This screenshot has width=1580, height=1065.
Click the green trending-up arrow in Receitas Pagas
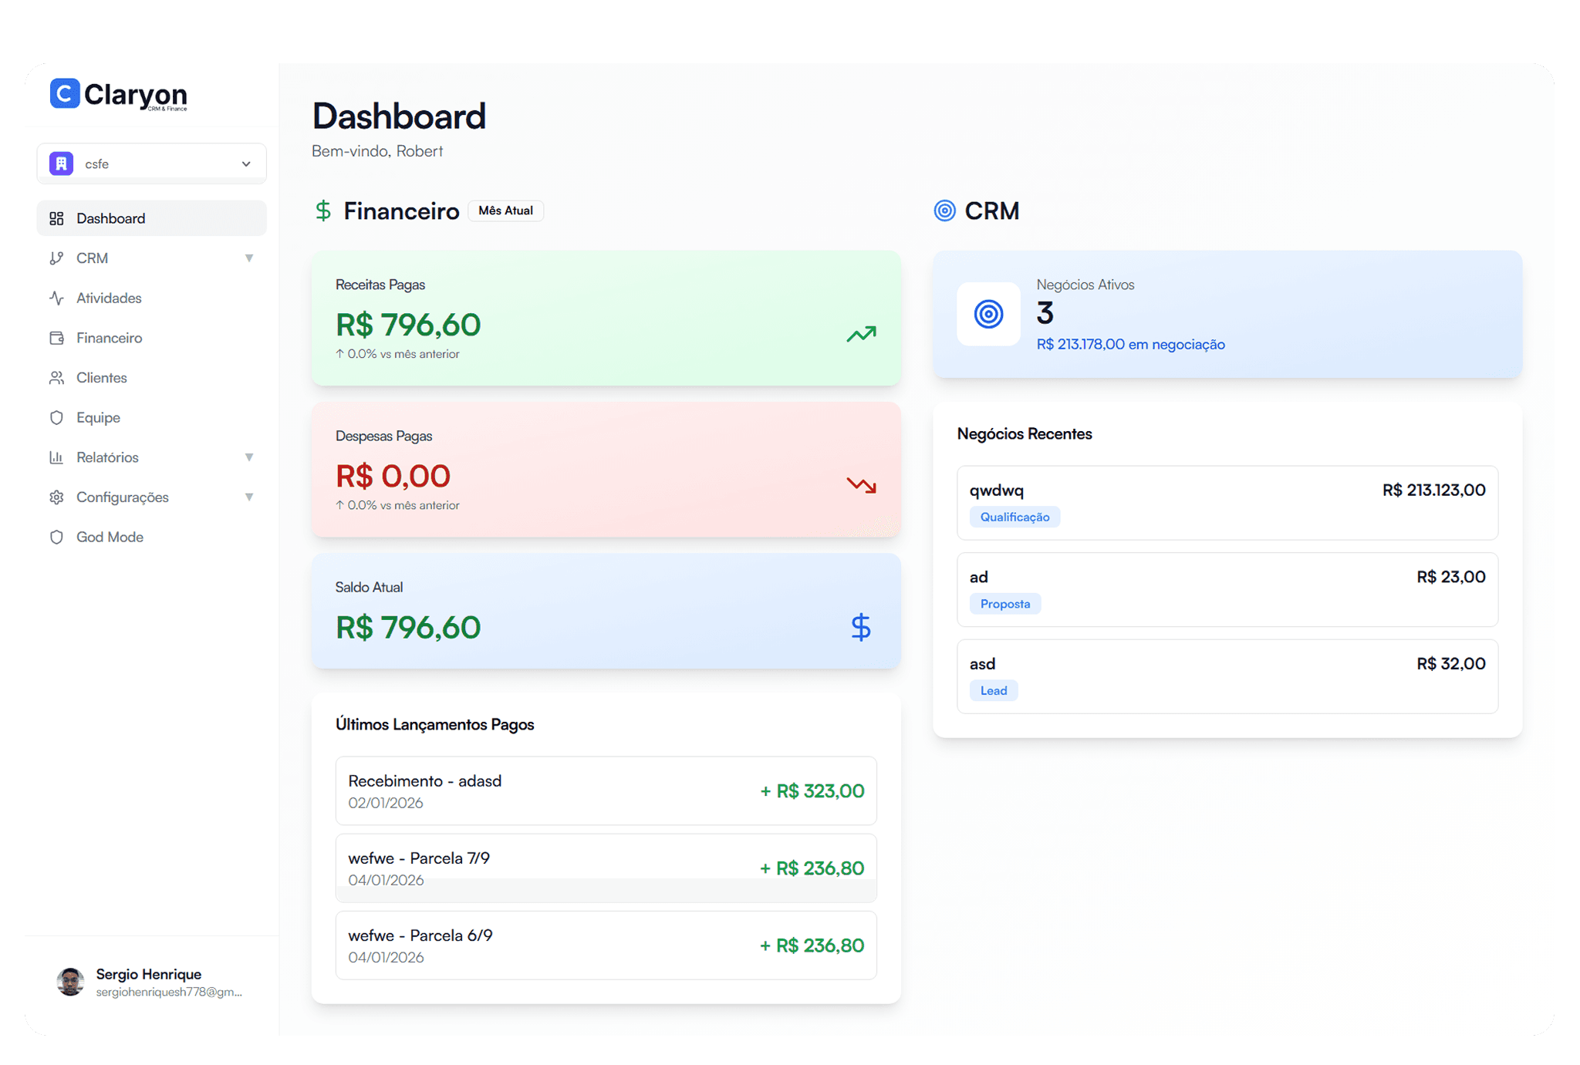(861, 334)
